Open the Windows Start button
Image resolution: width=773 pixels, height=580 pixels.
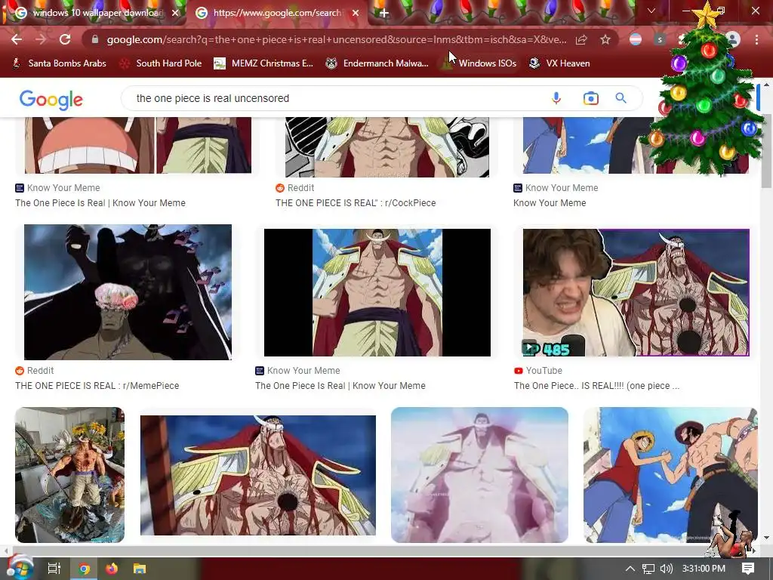click(x=20, y=568)
